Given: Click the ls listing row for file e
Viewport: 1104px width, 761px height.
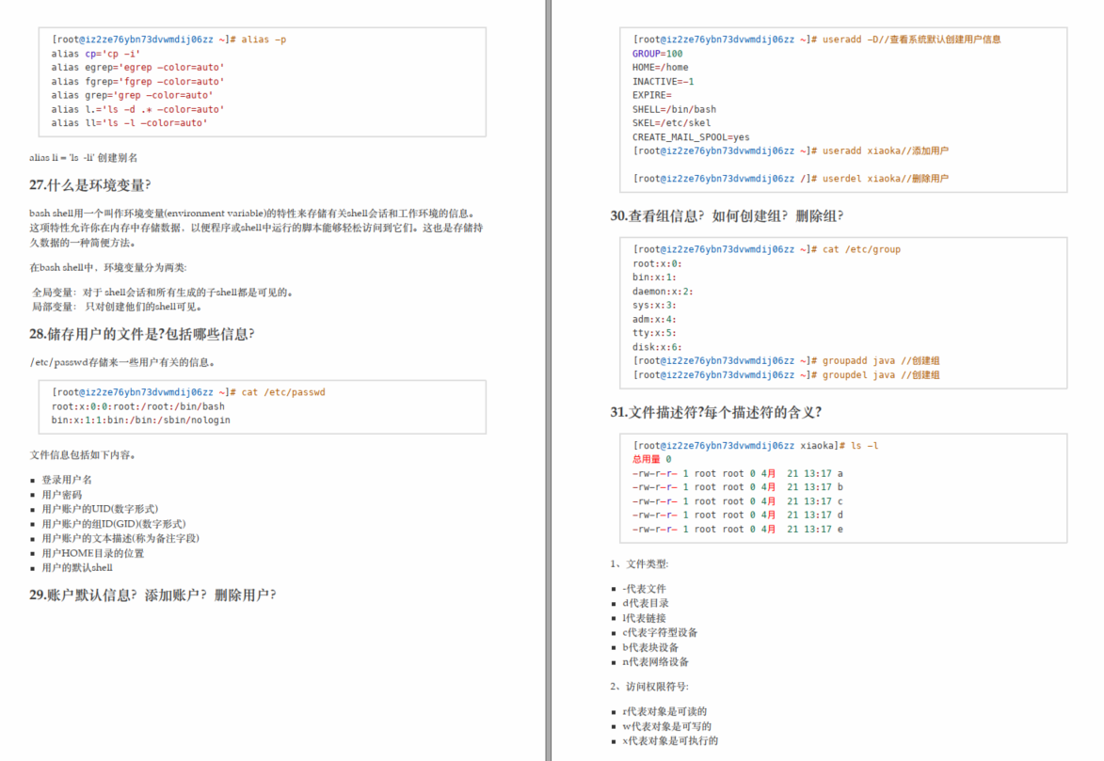Looking at the screenshot, I should coord(738,530).
